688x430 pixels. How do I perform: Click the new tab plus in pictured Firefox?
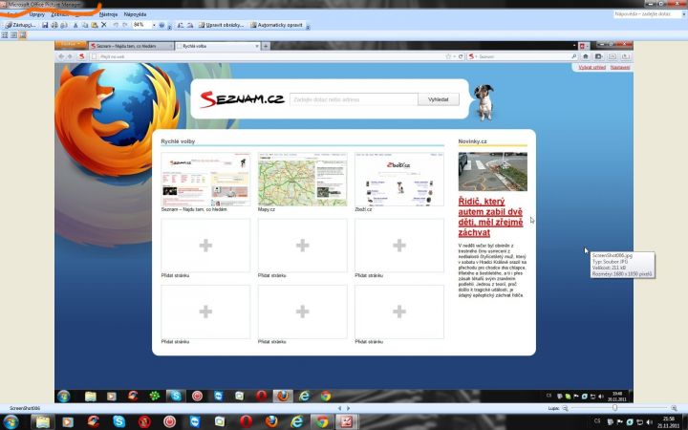(266, 46)
